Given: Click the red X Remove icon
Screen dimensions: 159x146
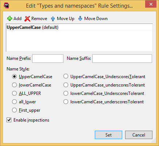Looking at the screenshot, I should (27, 19).
